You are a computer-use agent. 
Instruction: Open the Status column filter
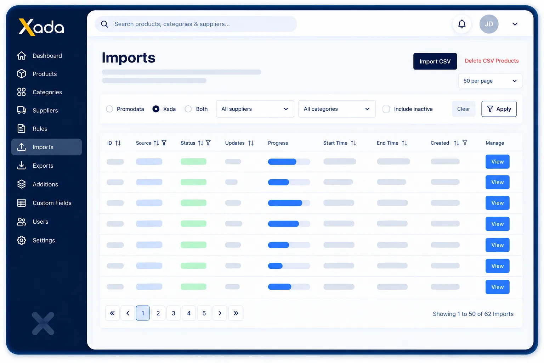tap(208, 143)
